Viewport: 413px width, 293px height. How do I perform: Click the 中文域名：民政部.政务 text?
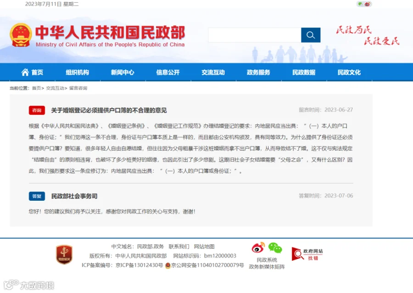pyautogui.click(x=138, y=246)
